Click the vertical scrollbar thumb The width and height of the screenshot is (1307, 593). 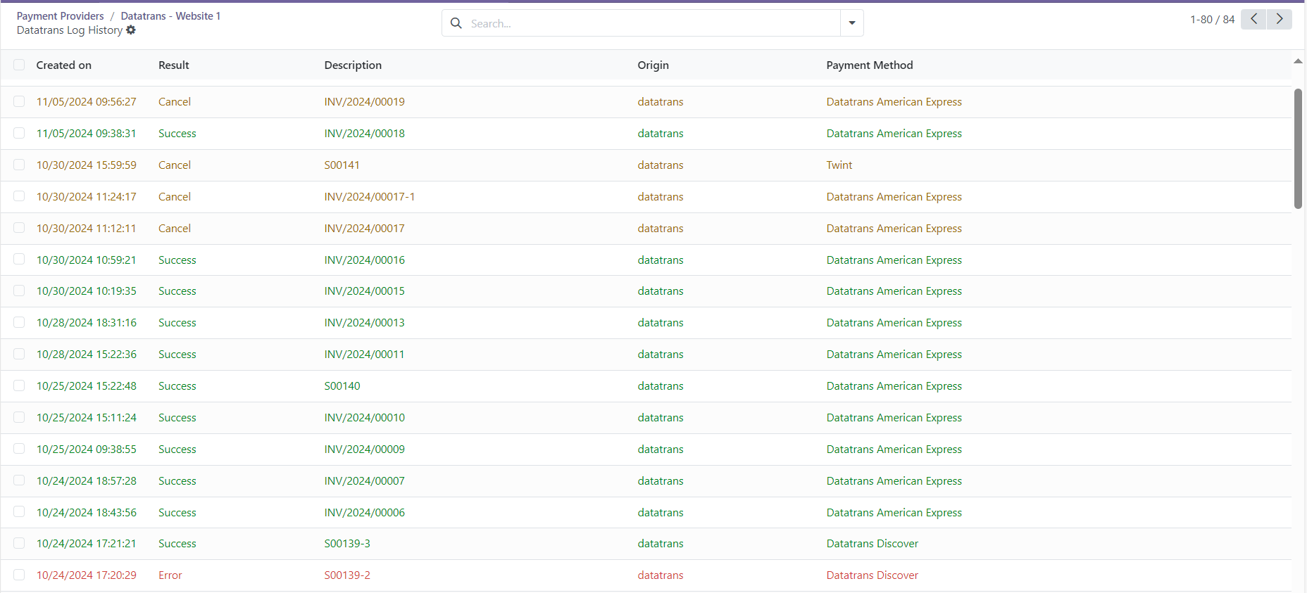1298,148
